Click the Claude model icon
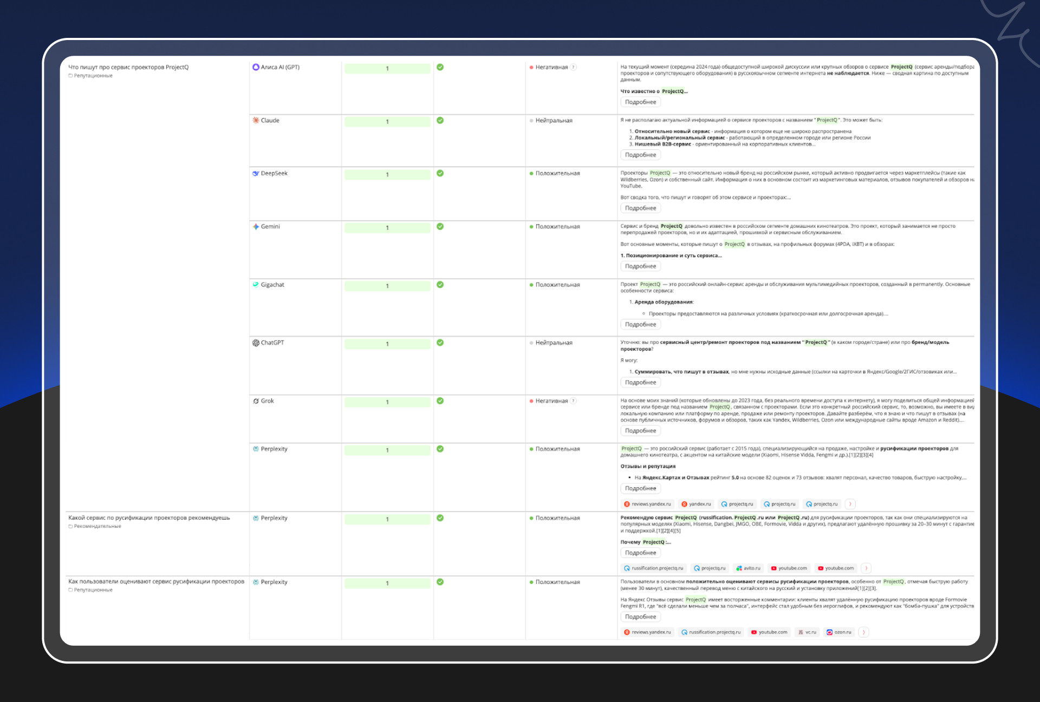 tap(256, 120)
